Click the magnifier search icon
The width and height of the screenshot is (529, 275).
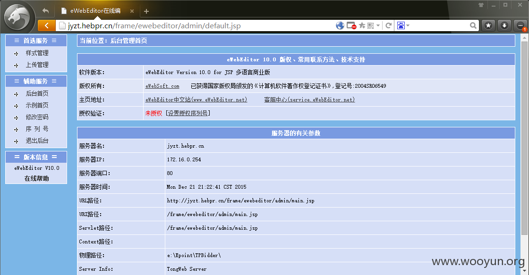[x=473, y=25]
